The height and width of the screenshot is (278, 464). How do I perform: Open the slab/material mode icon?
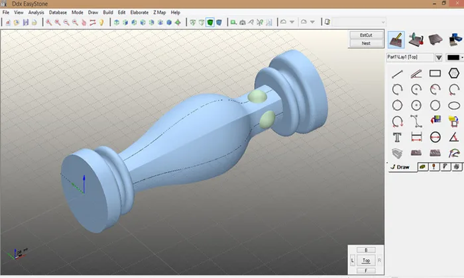(435, 40)
